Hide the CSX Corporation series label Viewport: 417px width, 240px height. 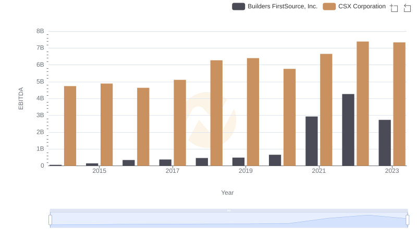pos(362,6)
